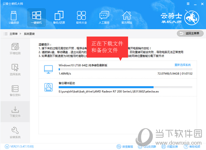
Task: Select 选择系统 step in sidebar
Action: point(15,70)
